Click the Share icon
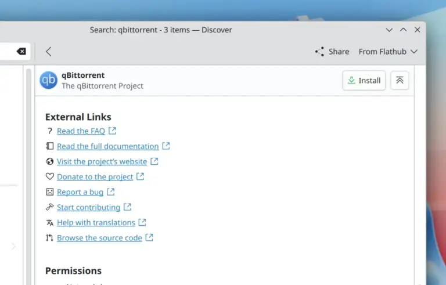Viewport: 446px width, 285px height. tap(319, 52)
